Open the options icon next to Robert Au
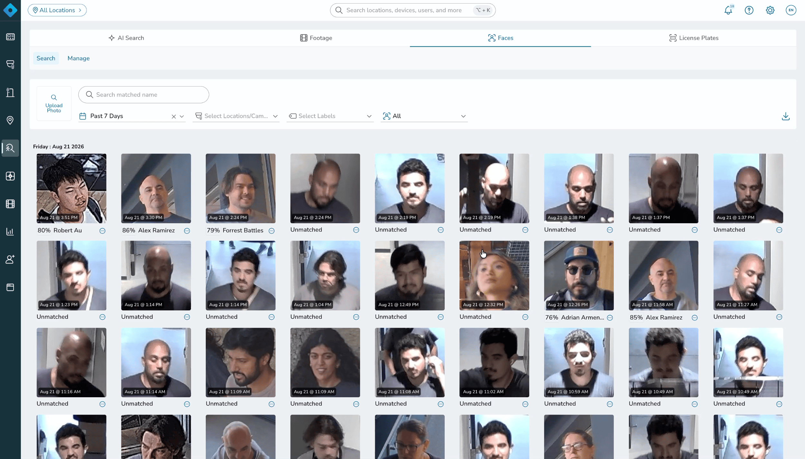Viewport: 805px width, 459px height. 102,231
